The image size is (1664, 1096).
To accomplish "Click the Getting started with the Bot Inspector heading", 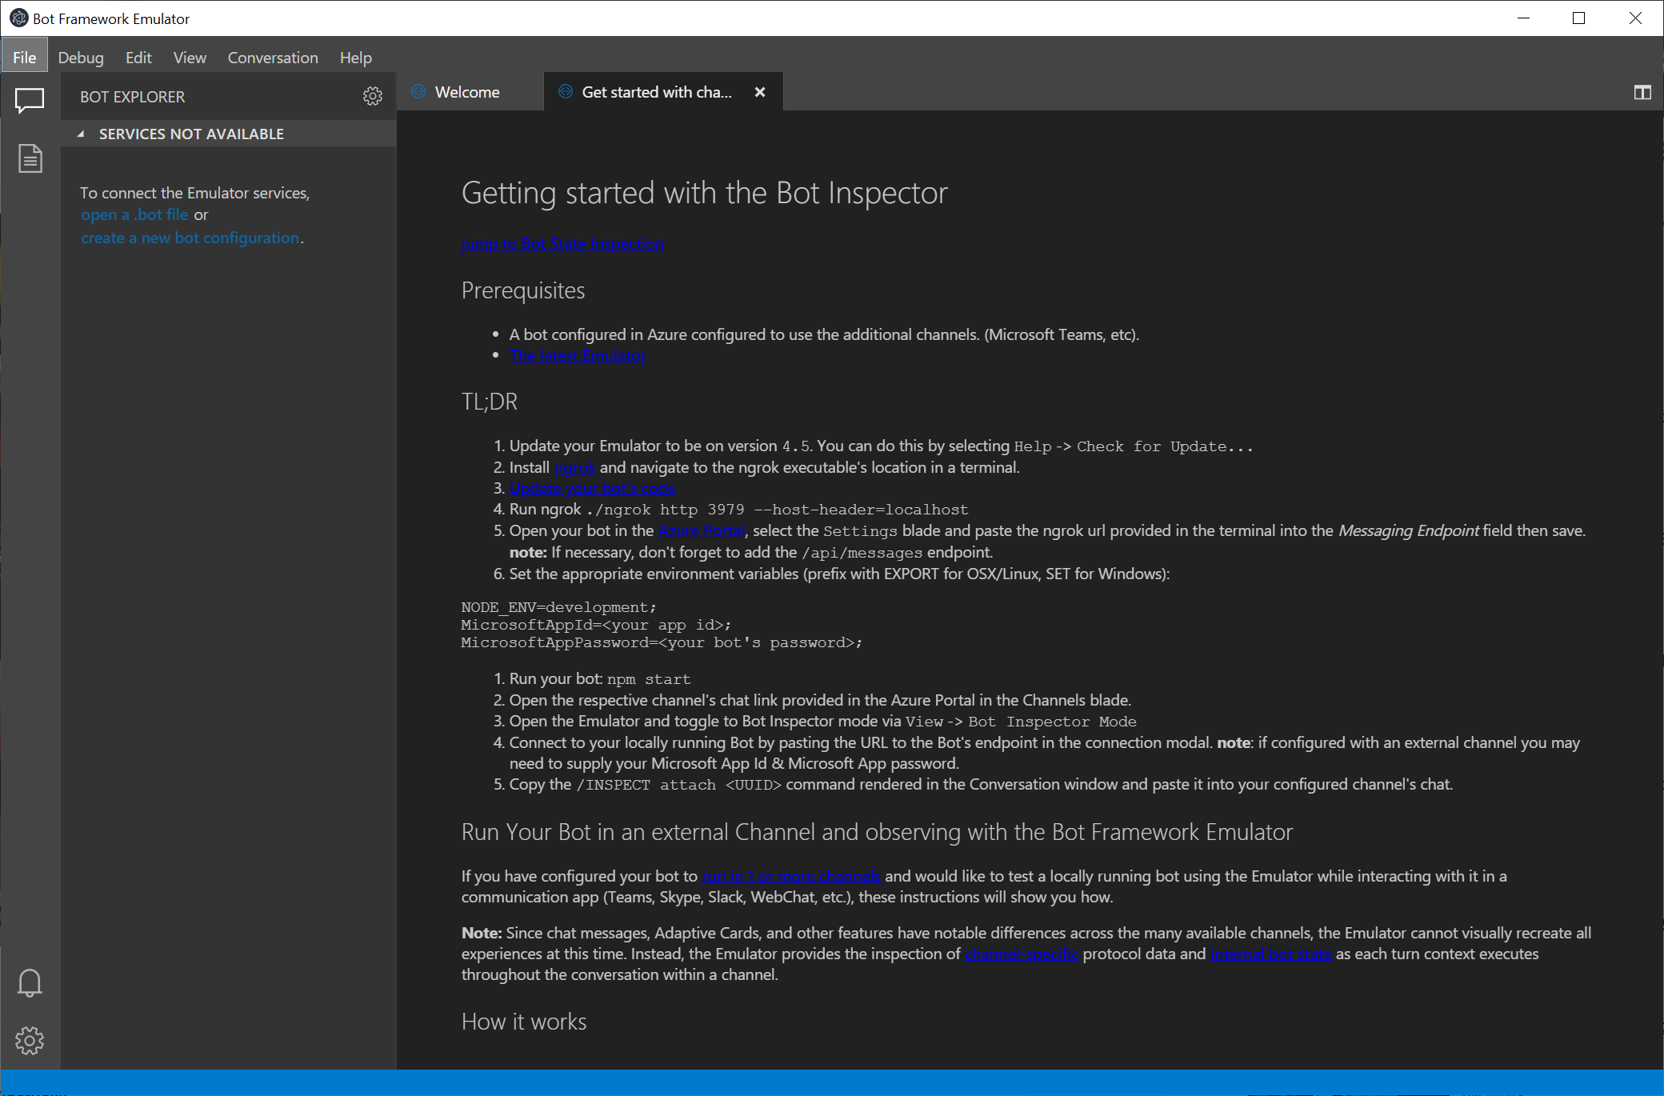I will pos(705,193).
